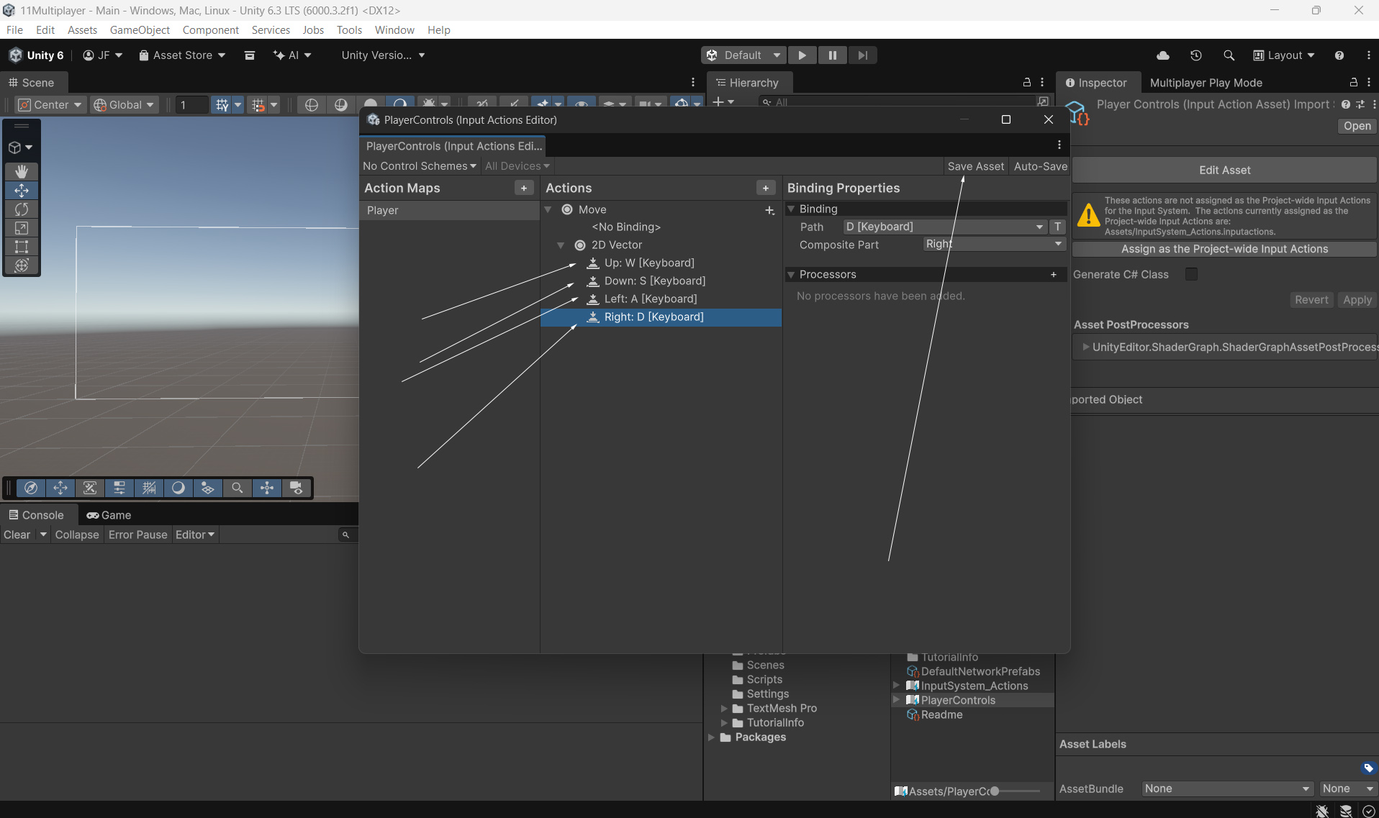Open the No Control Schemes dropdown

(419, 166)
